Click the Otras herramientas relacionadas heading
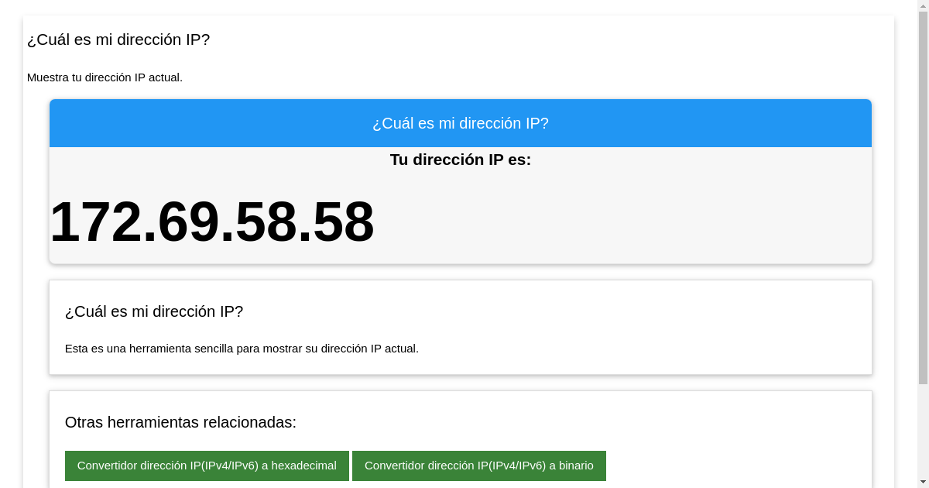 coord(180,422)
